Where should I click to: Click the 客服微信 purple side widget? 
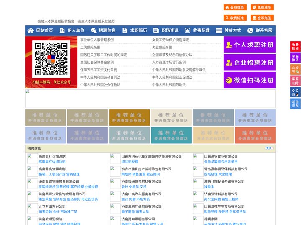(x=295, y=58)
